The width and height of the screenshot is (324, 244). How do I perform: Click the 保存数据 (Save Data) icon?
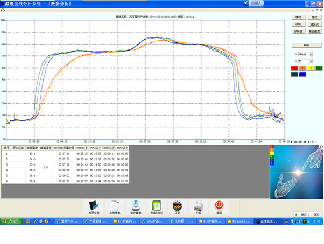tap(136, 206)
